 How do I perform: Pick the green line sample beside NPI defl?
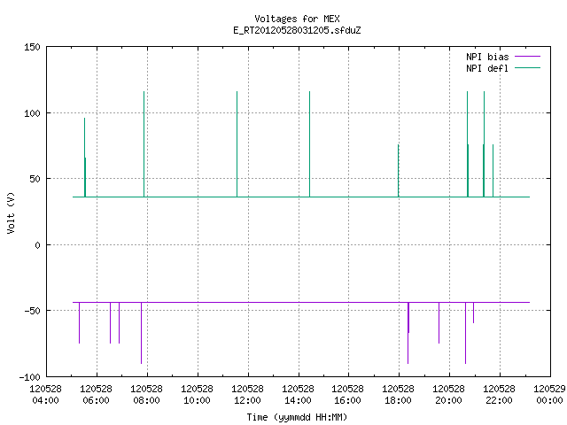click(x=528, y=67)
